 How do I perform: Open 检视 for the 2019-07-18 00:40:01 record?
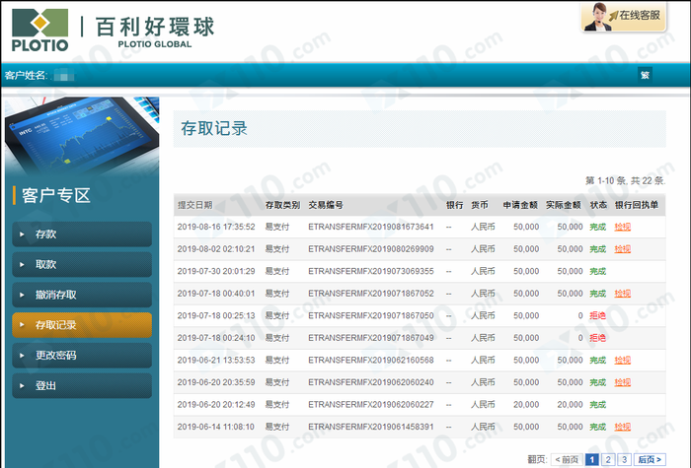[622, 294]
